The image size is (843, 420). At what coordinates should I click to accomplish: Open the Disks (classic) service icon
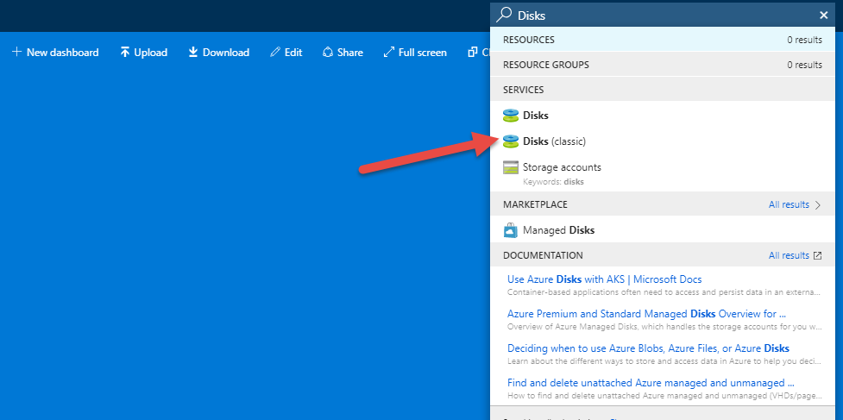click(510, 141)
